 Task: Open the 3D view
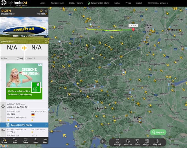[x=4, y=141]
